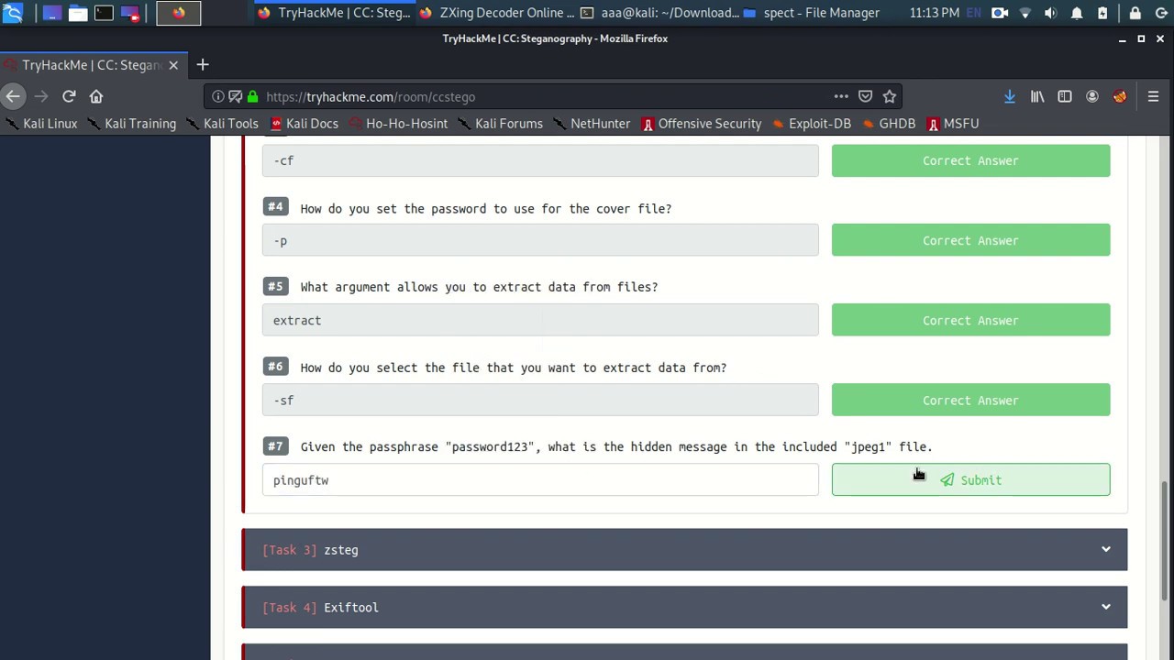This screenshot has height=660, width=1174.
Task: Click the clock showing 11:13 PM
Action: click(x=935, y=13)
